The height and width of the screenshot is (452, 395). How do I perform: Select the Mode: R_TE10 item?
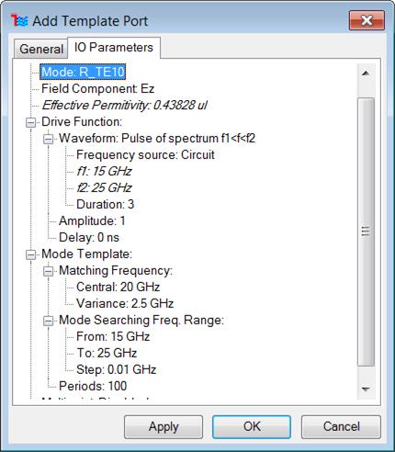pyautogui.click(x=83, y=72)
